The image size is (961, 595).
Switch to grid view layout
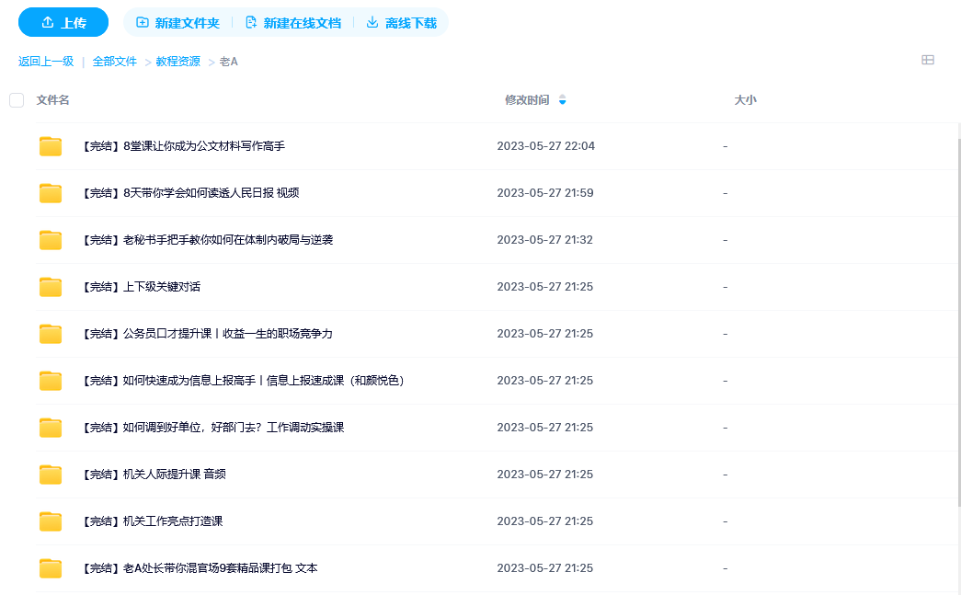point(928,60)
